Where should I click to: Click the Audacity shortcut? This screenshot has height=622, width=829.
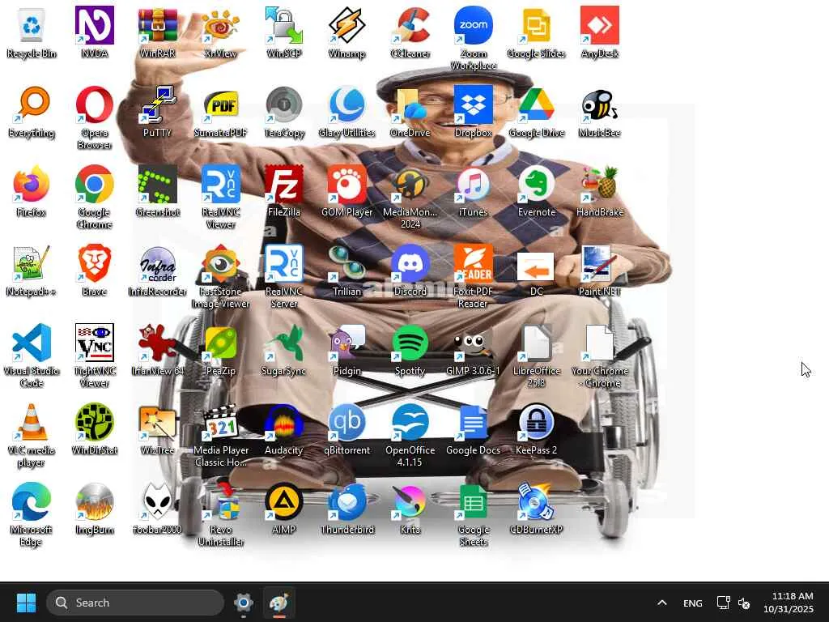pyautogui.click(x=284, y=429)
